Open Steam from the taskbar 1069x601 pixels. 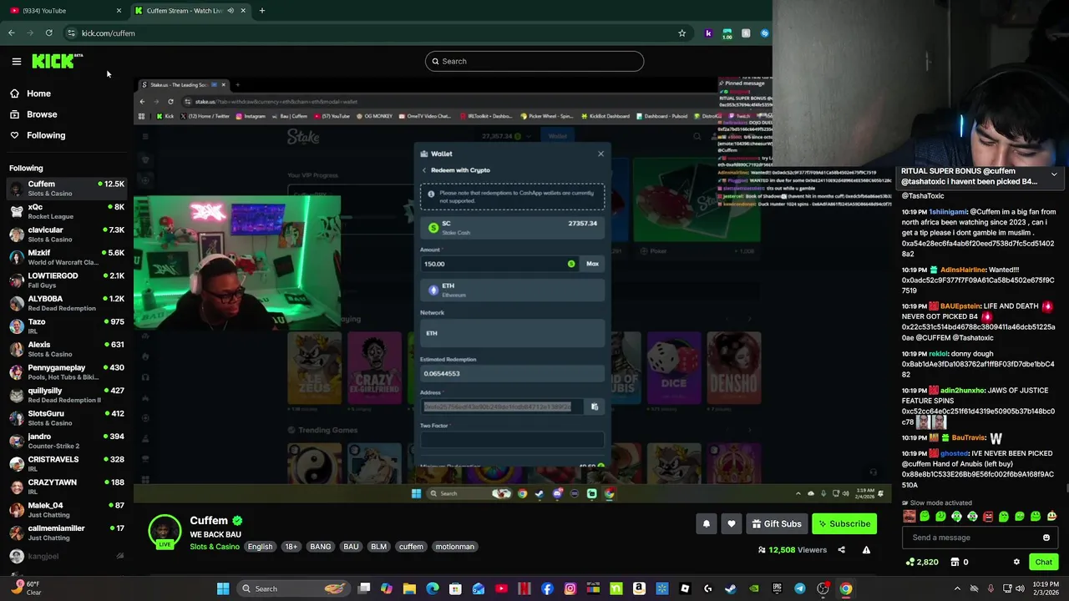tap(731, 588)
